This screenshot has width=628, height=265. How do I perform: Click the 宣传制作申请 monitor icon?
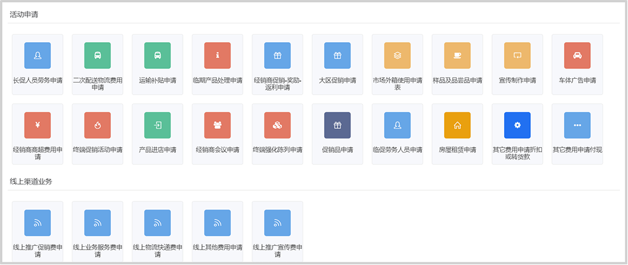(x=517, y=55)
